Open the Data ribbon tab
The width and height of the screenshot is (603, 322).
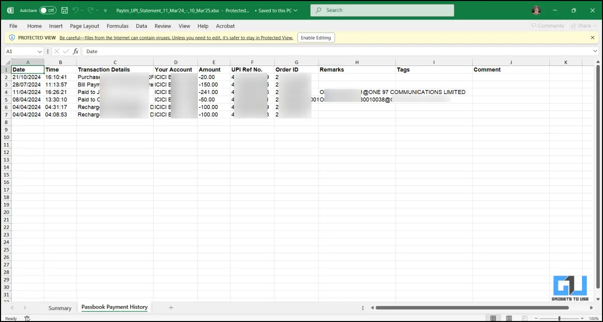pos(142,26)
